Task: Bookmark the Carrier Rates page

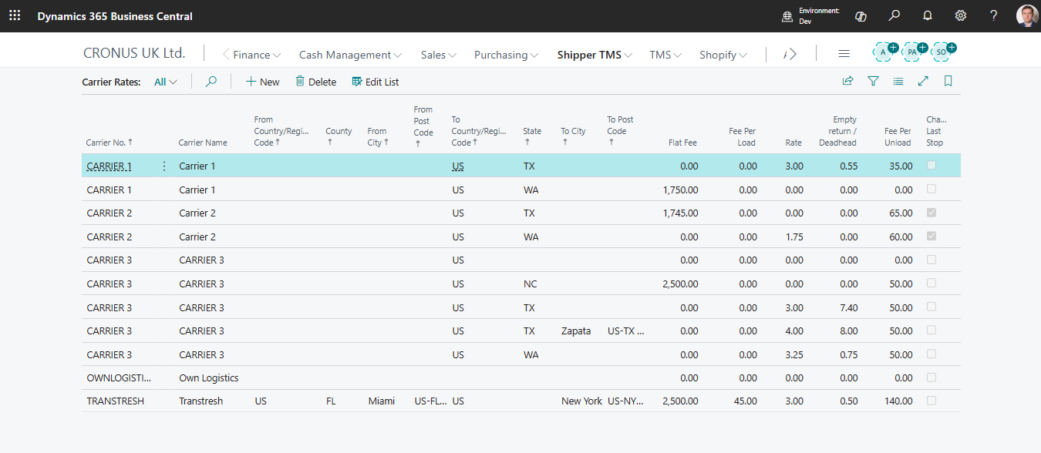Action: [x=948, y=80]
